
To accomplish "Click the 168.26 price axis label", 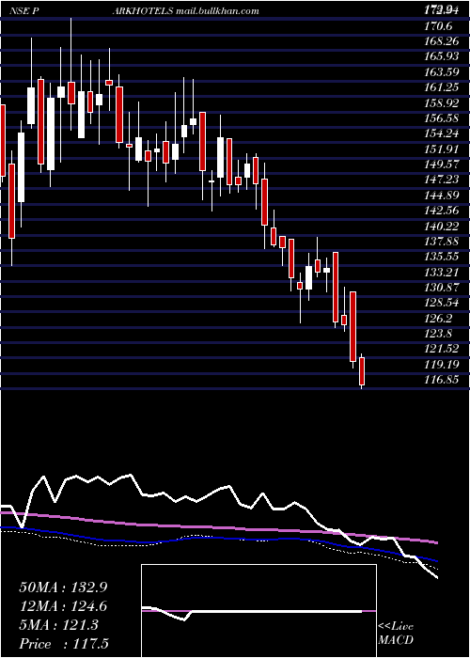I will pyautogui.click(x=443, y=41).
